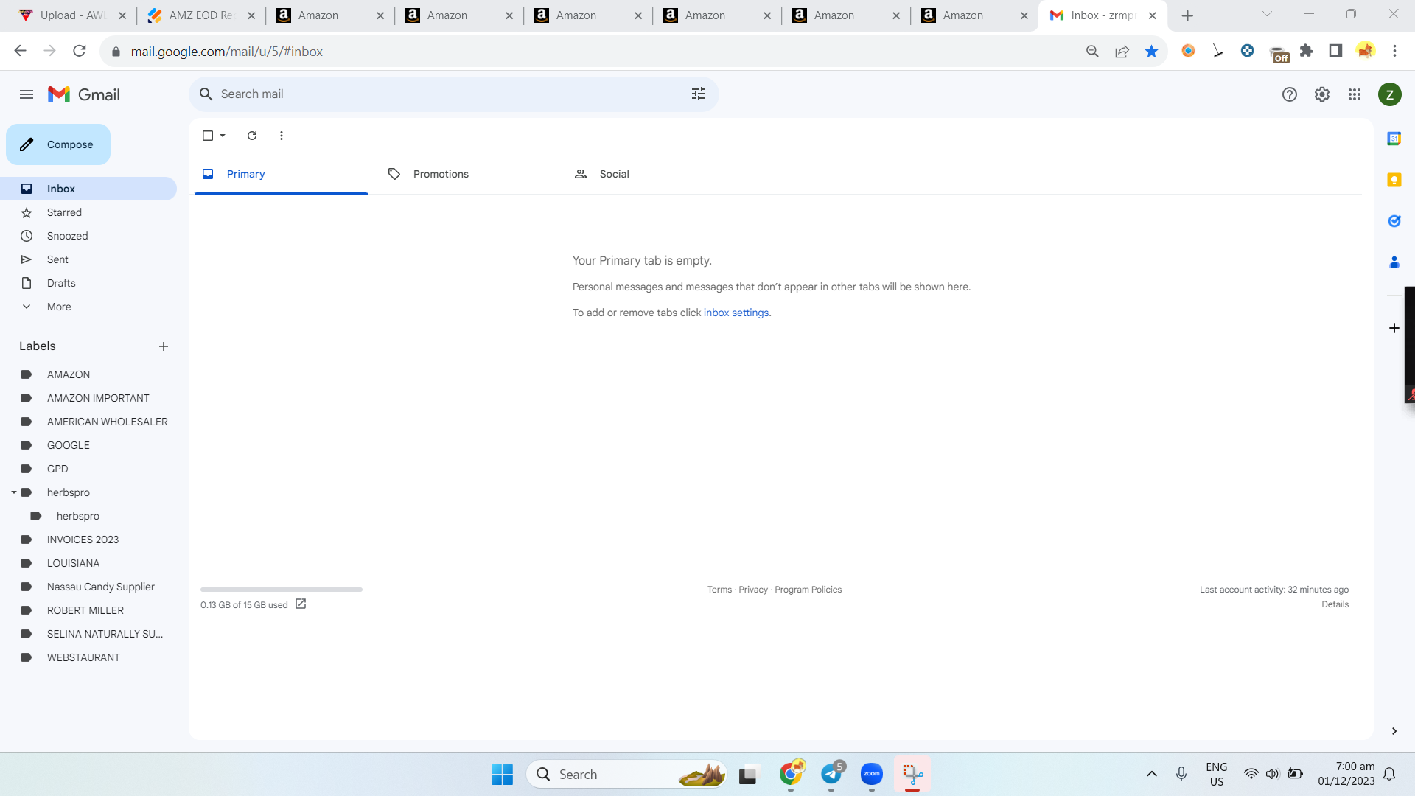
Task: Open Google Keep side panel
Action: (x=1394, y=180)
